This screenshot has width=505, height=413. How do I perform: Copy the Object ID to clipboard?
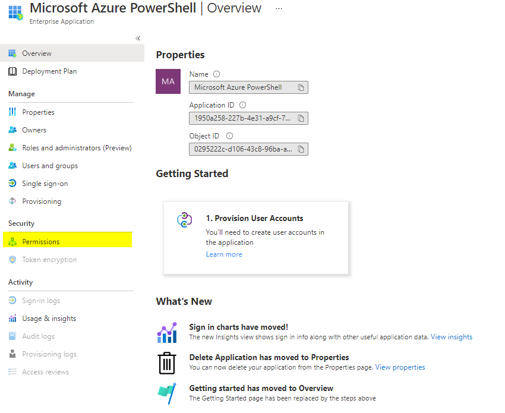coord(301,149)
